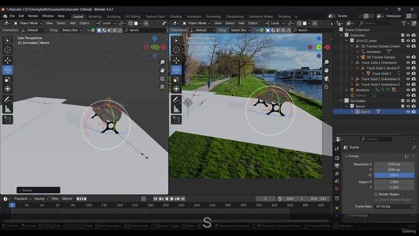Toggle the 256632_small collection checkbox

coord(403,41)
